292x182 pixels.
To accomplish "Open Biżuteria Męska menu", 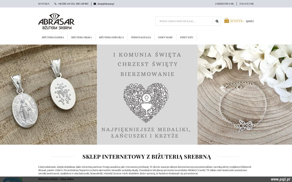I will pyautogui.click(x=81, y=37).
